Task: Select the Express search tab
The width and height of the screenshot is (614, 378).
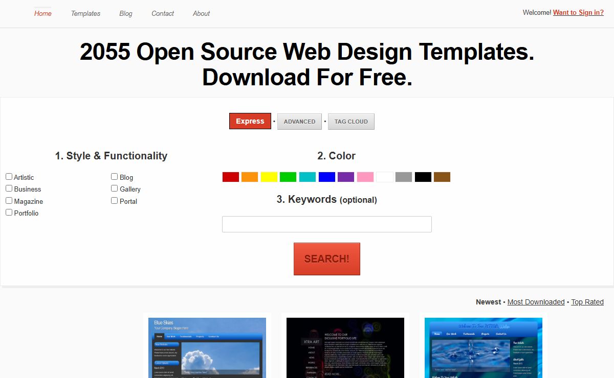Action: (x=250, y=121)
